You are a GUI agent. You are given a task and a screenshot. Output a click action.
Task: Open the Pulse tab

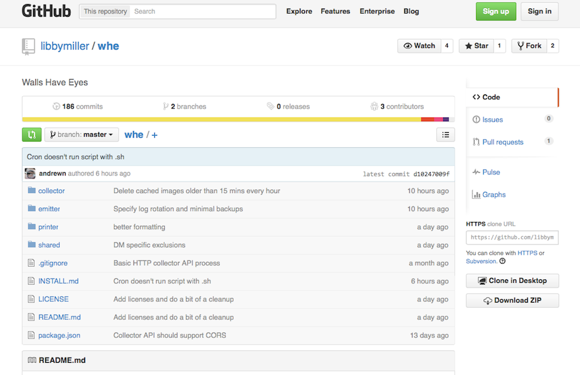tap(512, 172)
